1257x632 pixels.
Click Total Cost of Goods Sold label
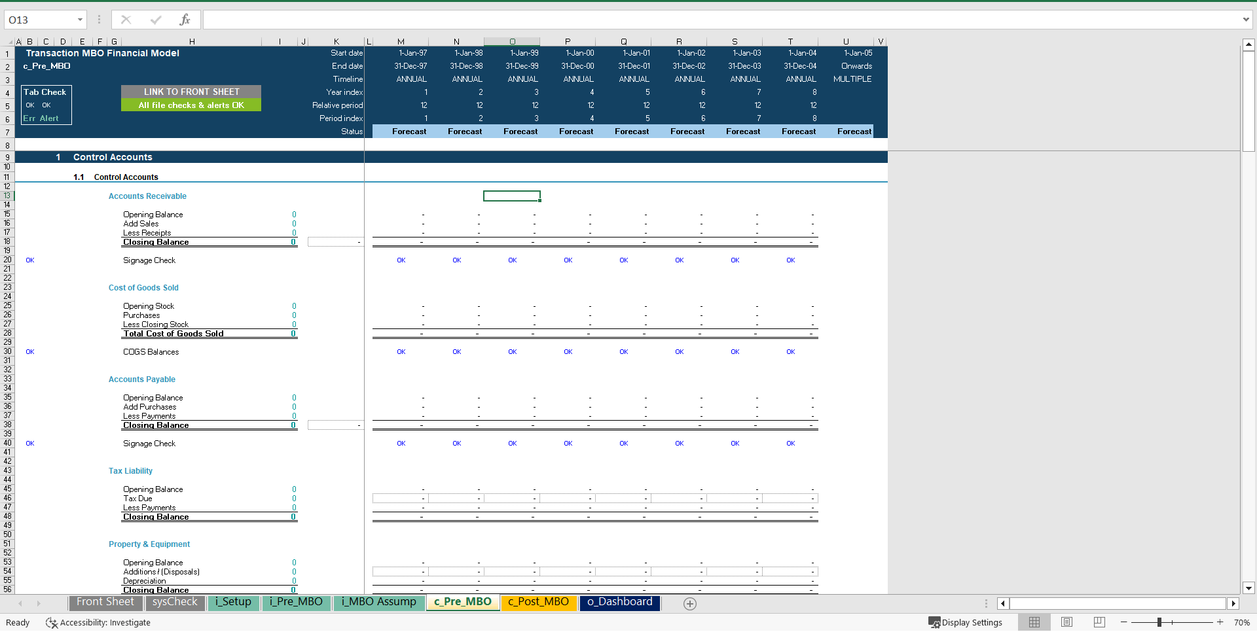(x=173, y=334)
